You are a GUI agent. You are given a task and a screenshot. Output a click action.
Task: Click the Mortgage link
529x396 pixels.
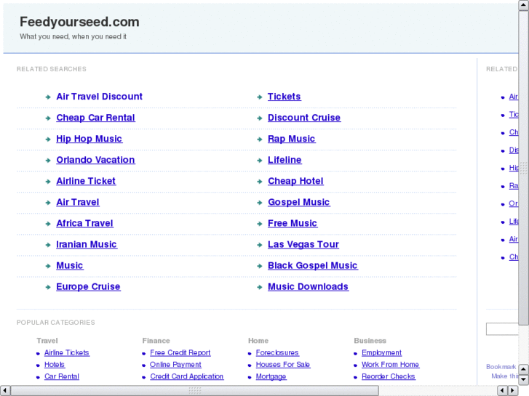(271, 376)
